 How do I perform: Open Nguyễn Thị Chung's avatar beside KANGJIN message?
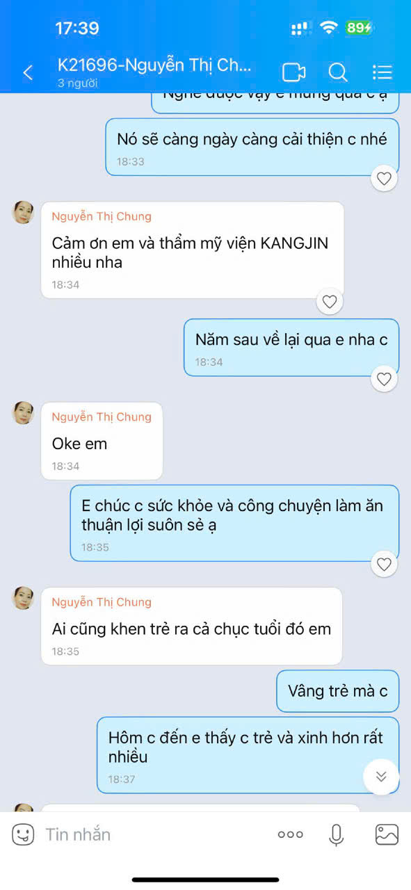tap(23, 212)
